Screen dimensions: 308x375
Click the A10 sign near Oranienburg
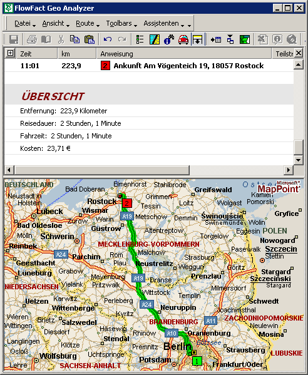(172, 333)
